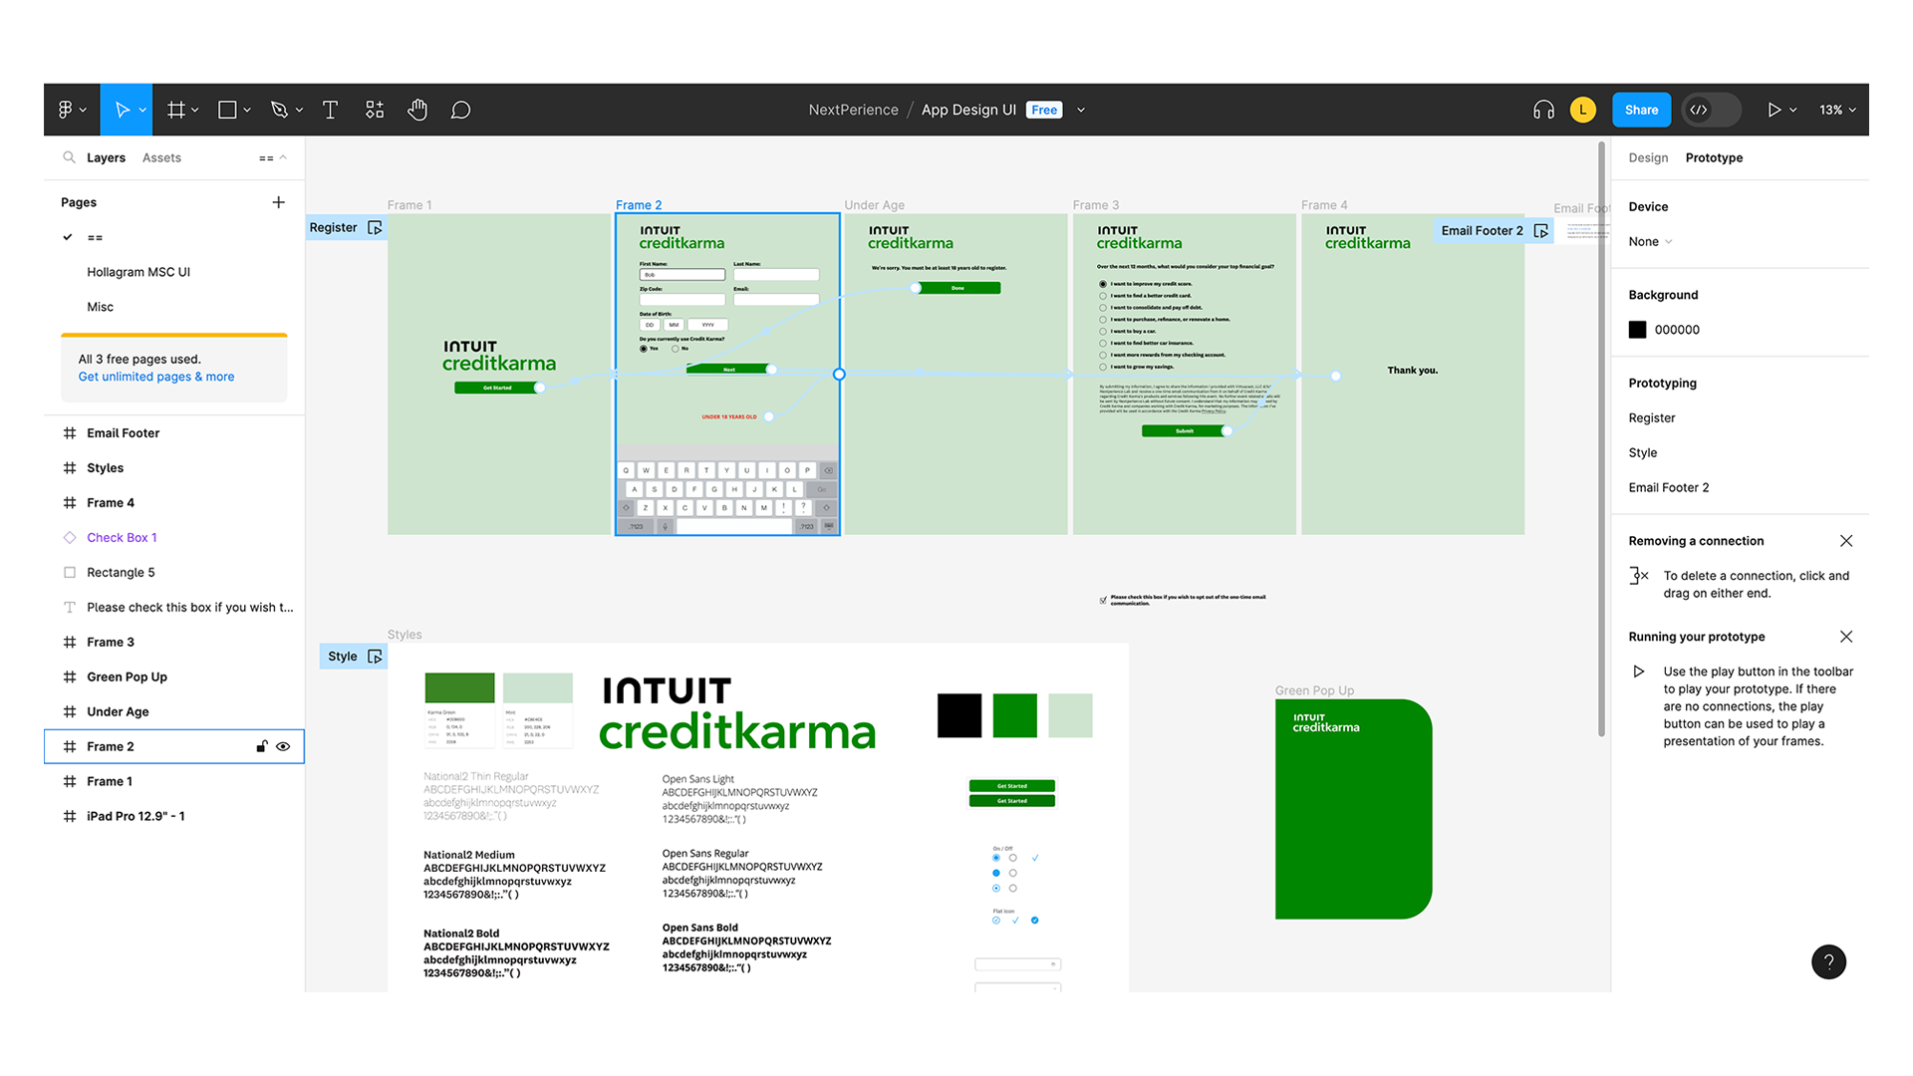
Task: Close the Removing a connection tip
Action: point(1846,541)
